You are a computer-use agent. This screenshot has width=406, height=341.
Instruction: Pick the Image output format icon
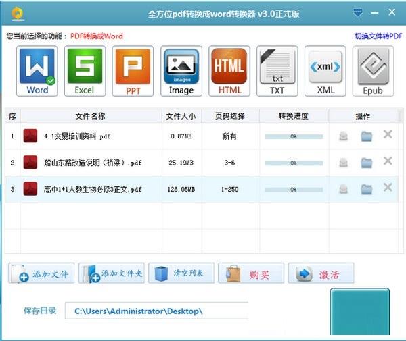(181, 71)
